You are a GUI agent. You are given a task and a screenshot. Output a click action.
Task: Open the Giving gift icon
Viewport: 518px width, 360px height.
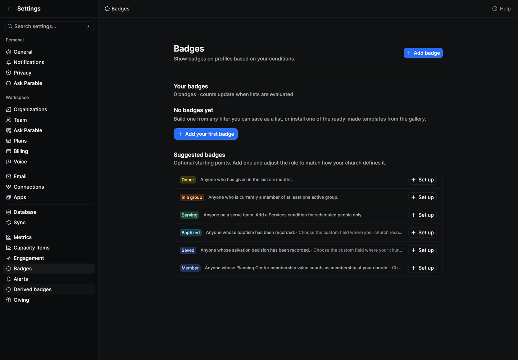(x=9, y=300)
